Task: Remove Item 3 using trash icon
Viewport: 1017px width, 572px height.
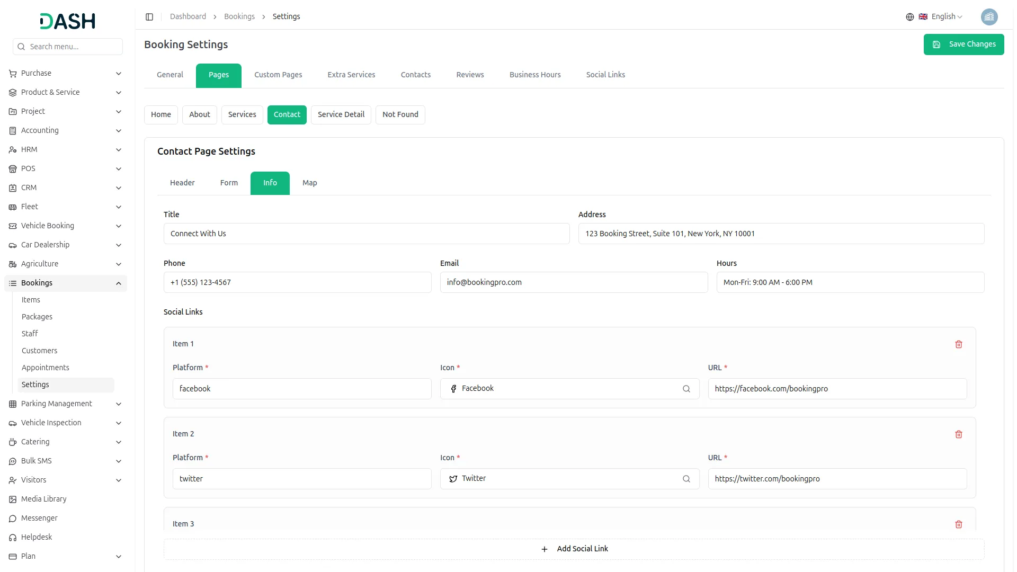Action: pyautogui.click(x=958, y=524)
